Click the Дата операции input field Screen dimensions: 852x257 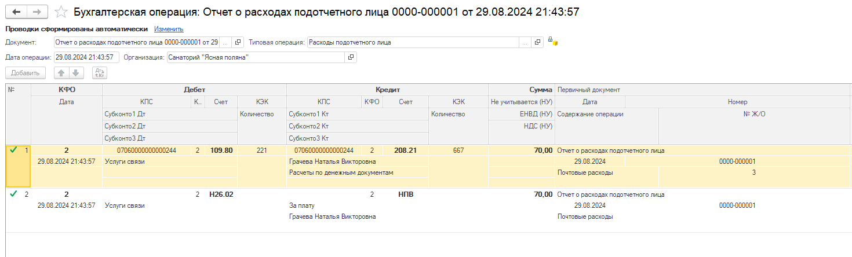[86, 57]
